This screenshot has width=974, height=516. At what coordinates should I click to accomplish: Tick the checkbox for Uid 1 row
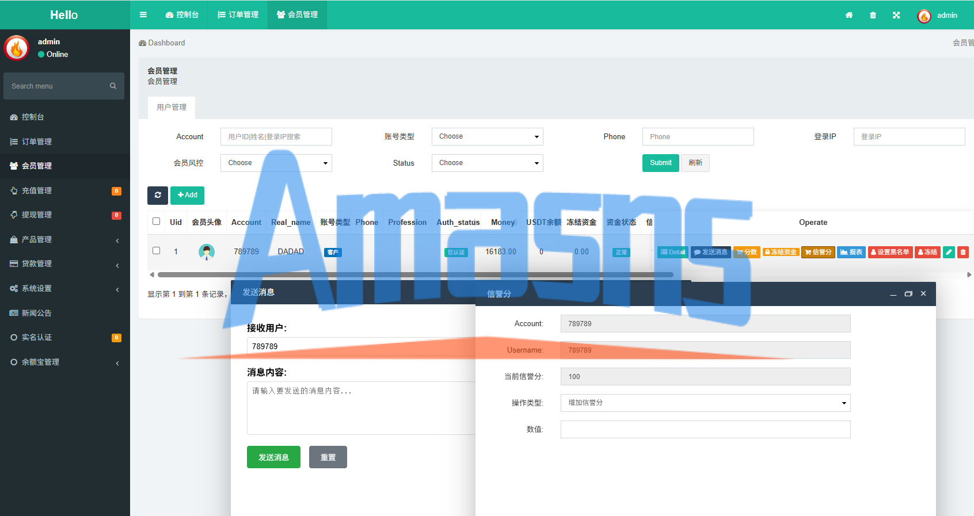tap(156, 251)
